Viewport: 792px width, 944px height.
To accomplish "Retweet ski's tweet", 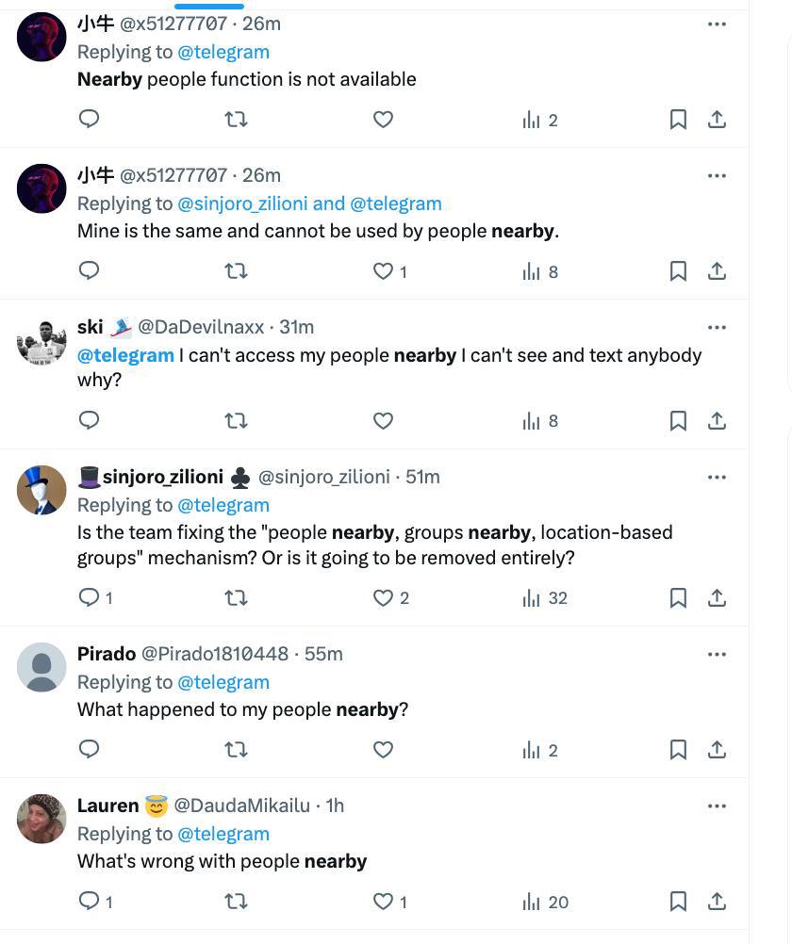I will [x=236, y=421].
